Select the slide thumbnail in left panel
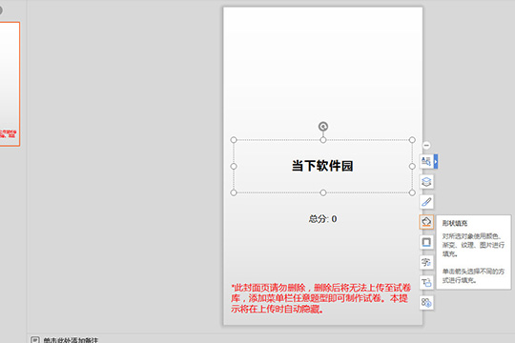The width and height of the screenshot is (515, 343). pyautogui.click(x=10, y=84)
